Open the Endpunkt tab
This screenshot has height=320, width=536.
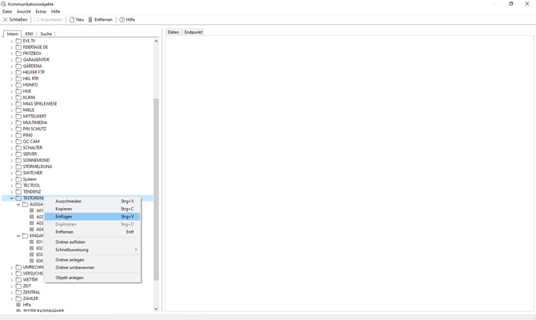[194, 32]
